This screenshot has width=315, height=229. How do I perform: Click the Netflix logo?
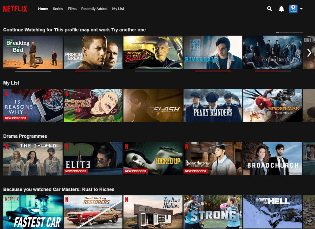click(15, 9)
